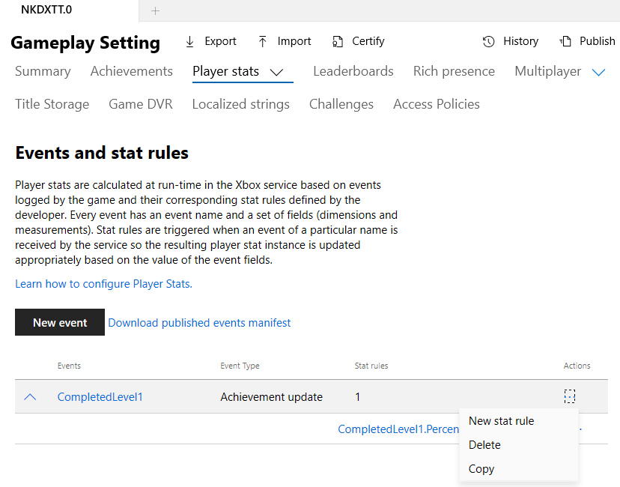Screen dimensions: 620x487
Task: Expand the Player stats dropdown chevron
Action: (x=276, y=72)
